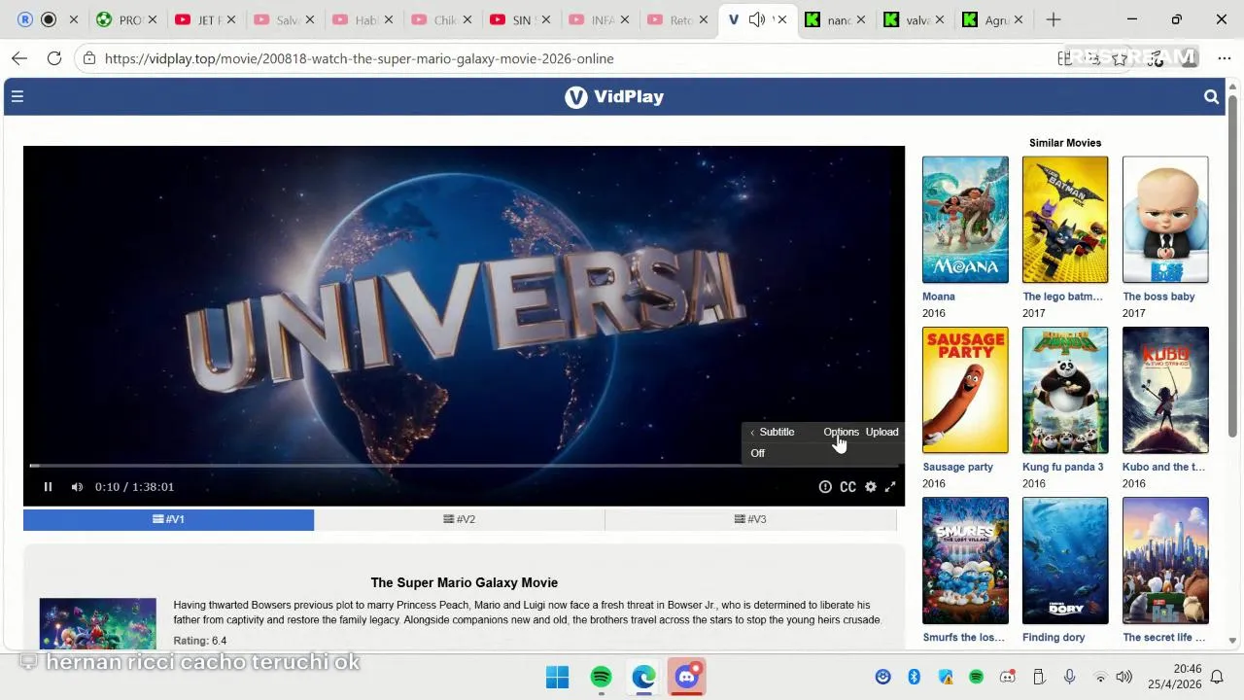Switch to the JET YouTube tab
This screenshot has width=1244, height=700.
(206, 19)
